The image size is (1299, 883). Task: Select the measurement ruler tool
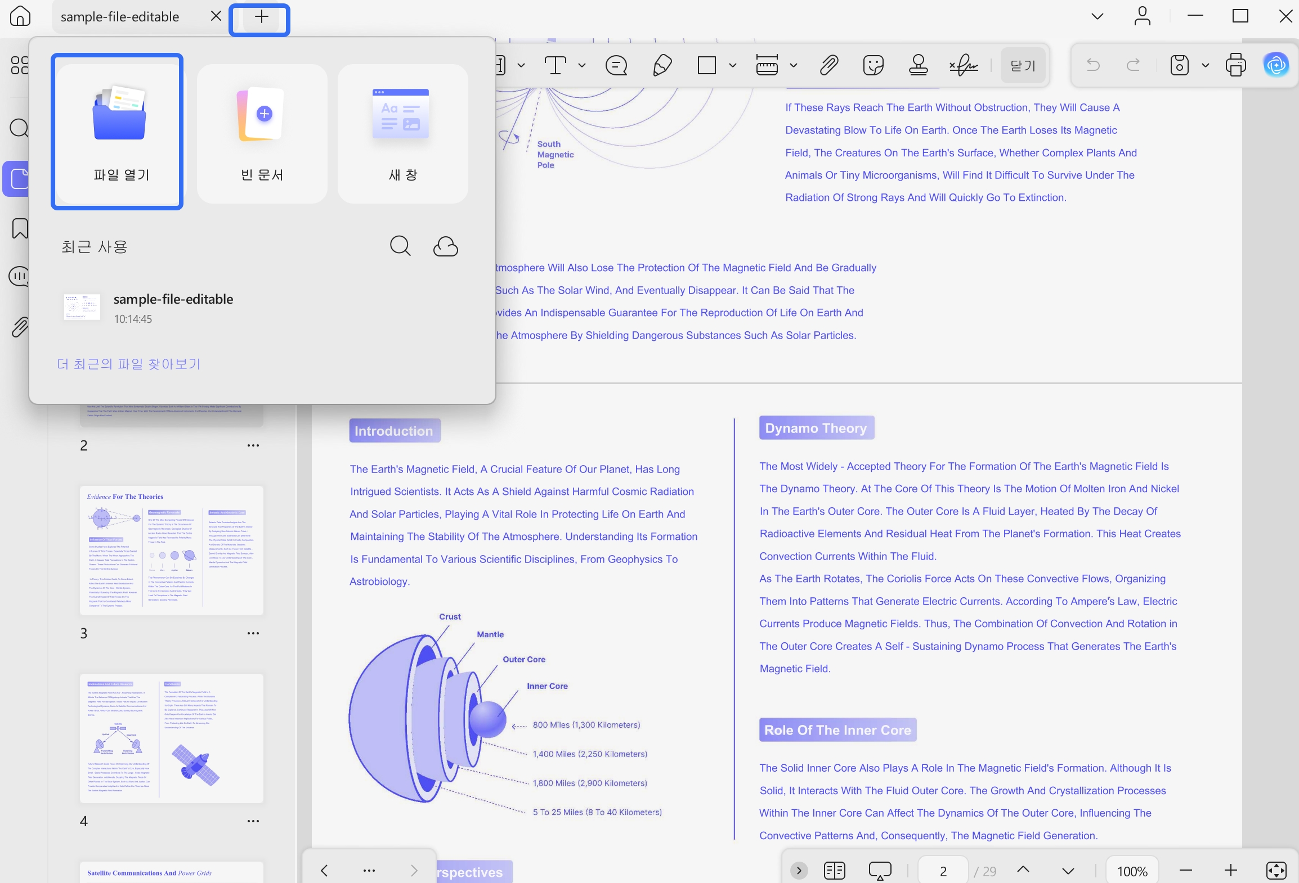pyautogui.click(x=767, y=65)
